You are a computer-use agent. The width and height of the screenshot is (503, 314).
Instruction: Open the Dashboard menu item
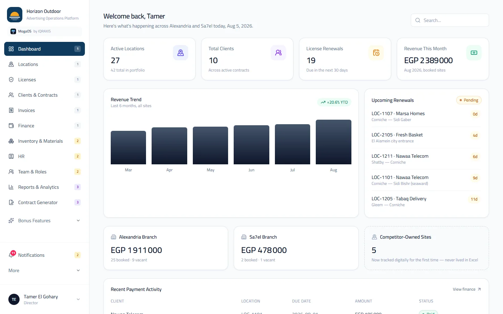click(44, 49)
